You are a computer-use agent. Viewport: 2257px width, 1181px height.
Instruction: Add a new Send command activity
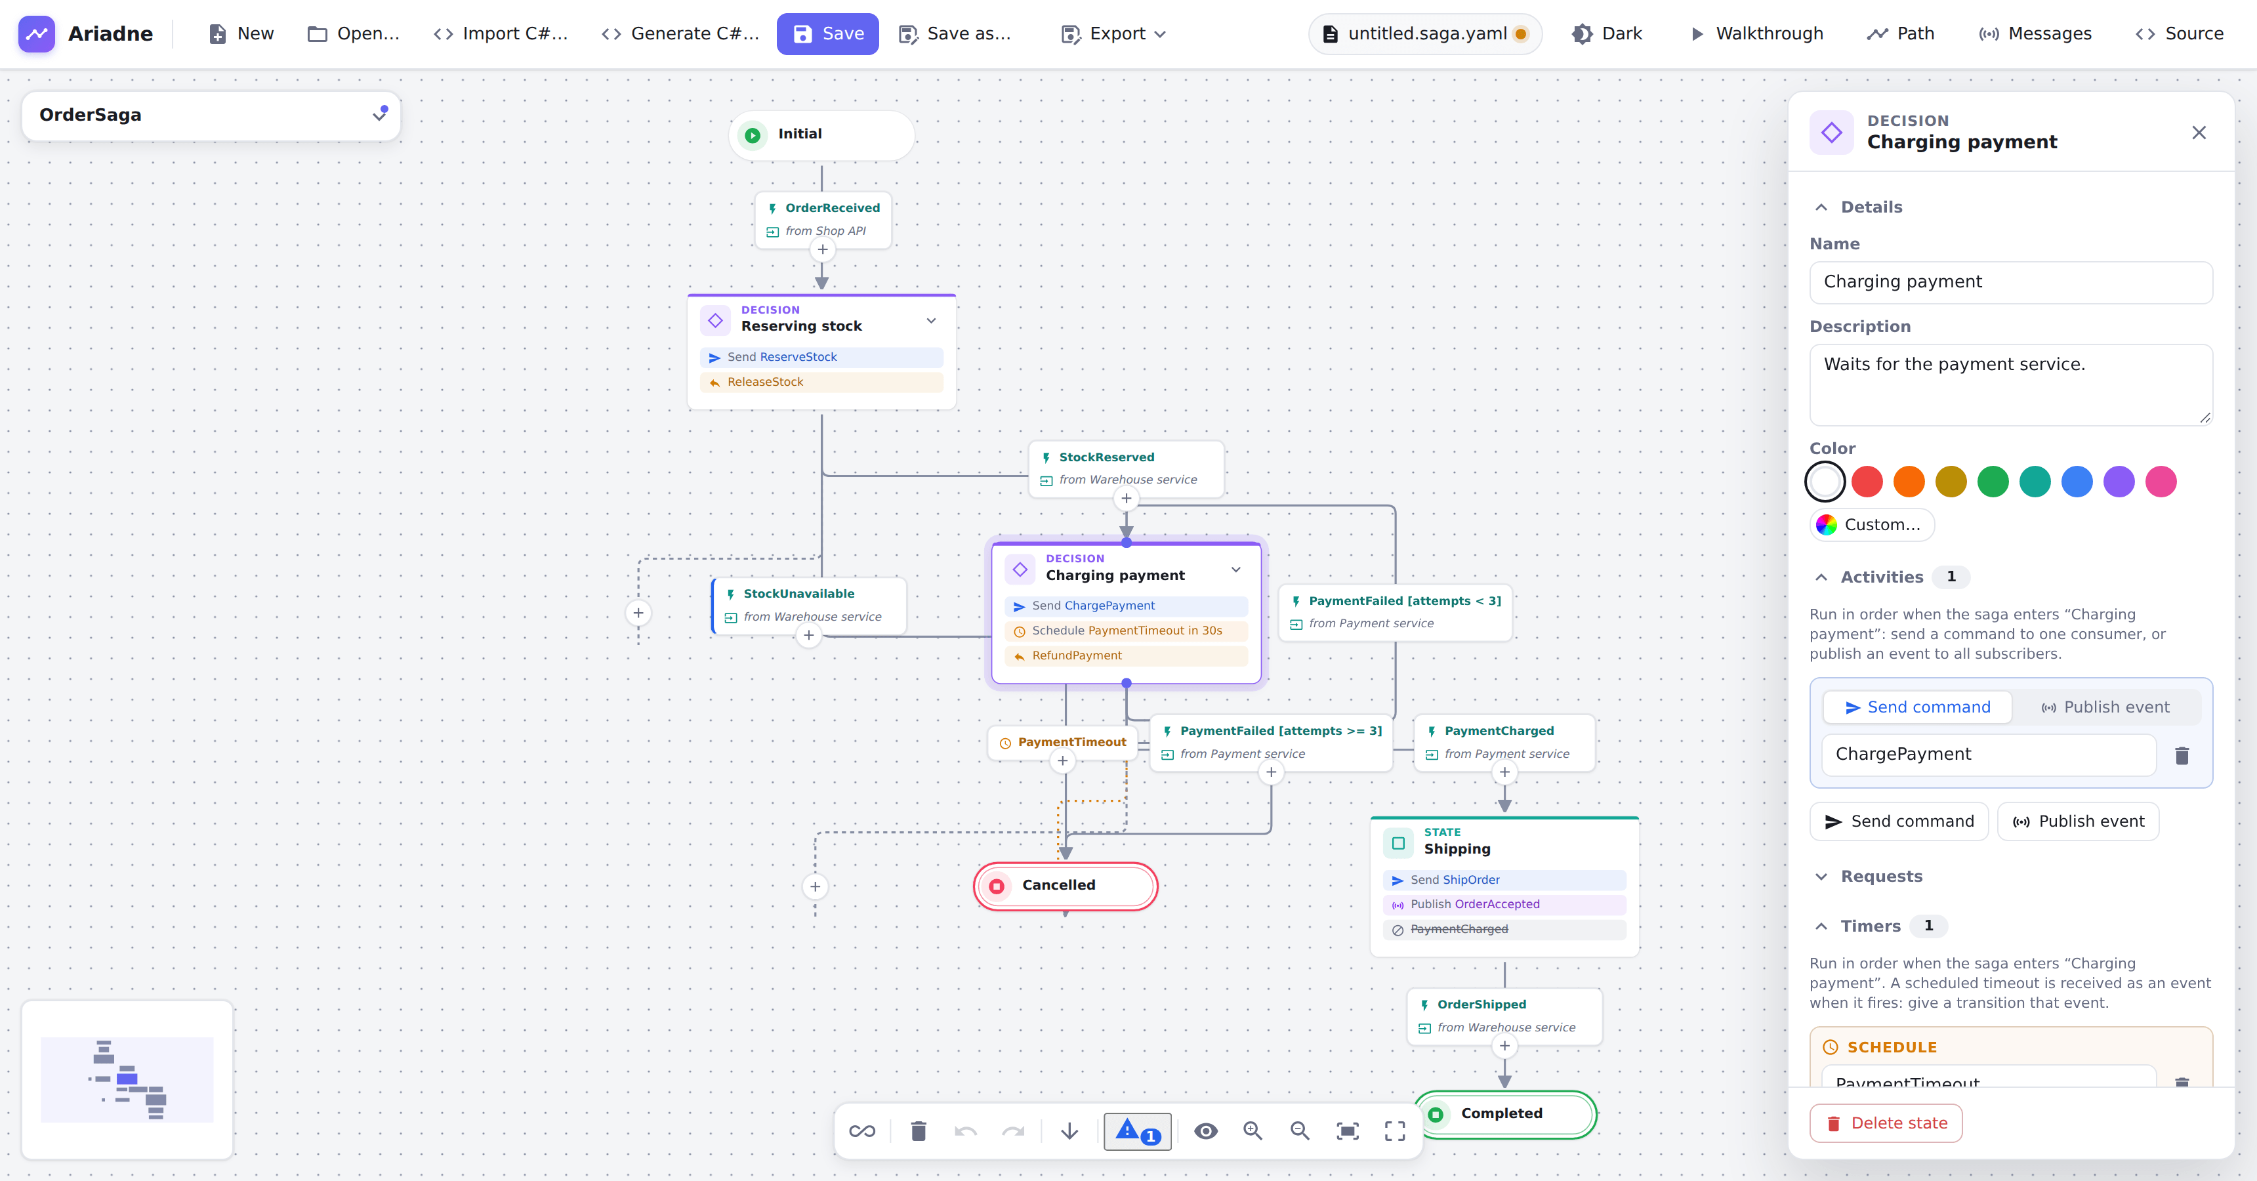1899,821
